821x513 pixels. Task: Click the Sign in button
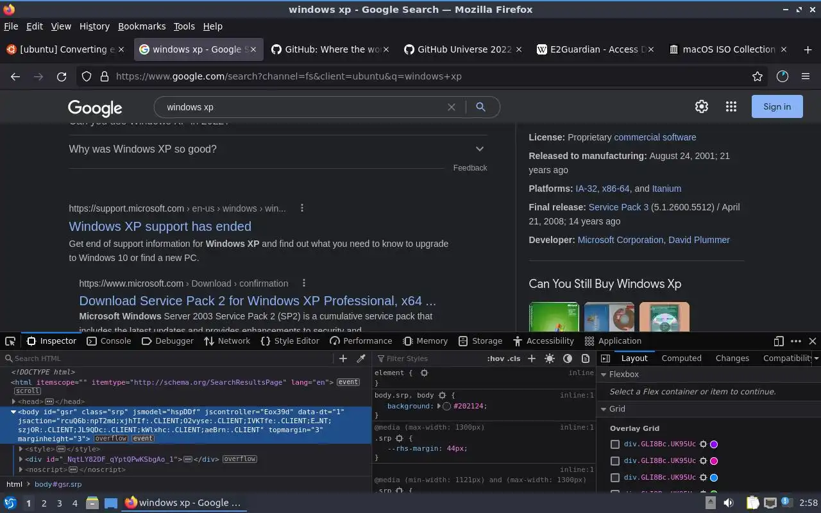coord(777,107)
